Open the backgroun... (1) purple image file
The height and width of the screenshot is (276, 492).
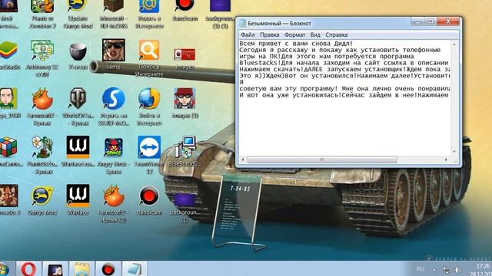[x=184, y=200]
